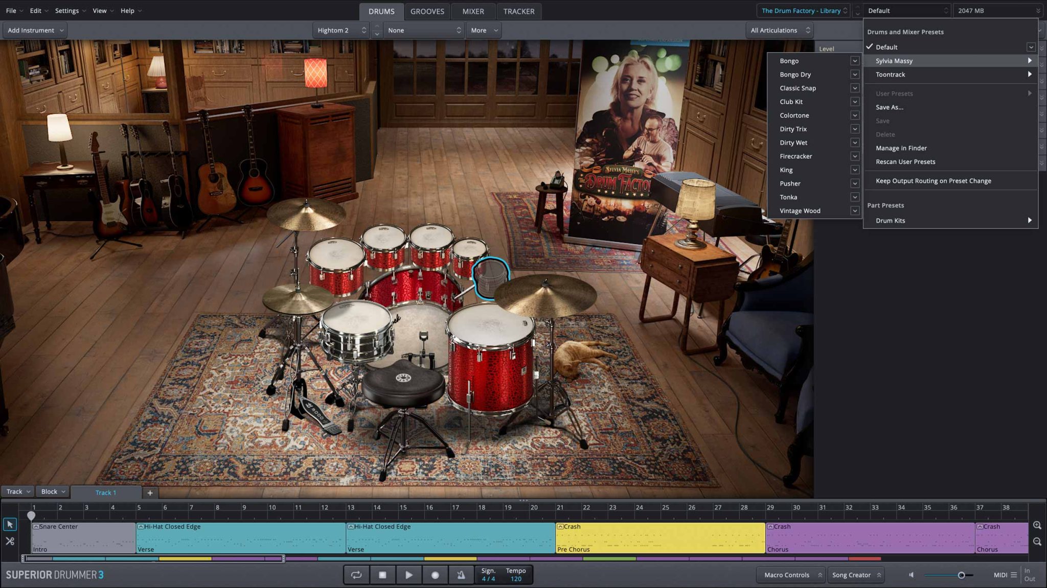Expand the All Articulations dropdown
This screenshot has width=1047, height=588.
(x=780, y=30)
